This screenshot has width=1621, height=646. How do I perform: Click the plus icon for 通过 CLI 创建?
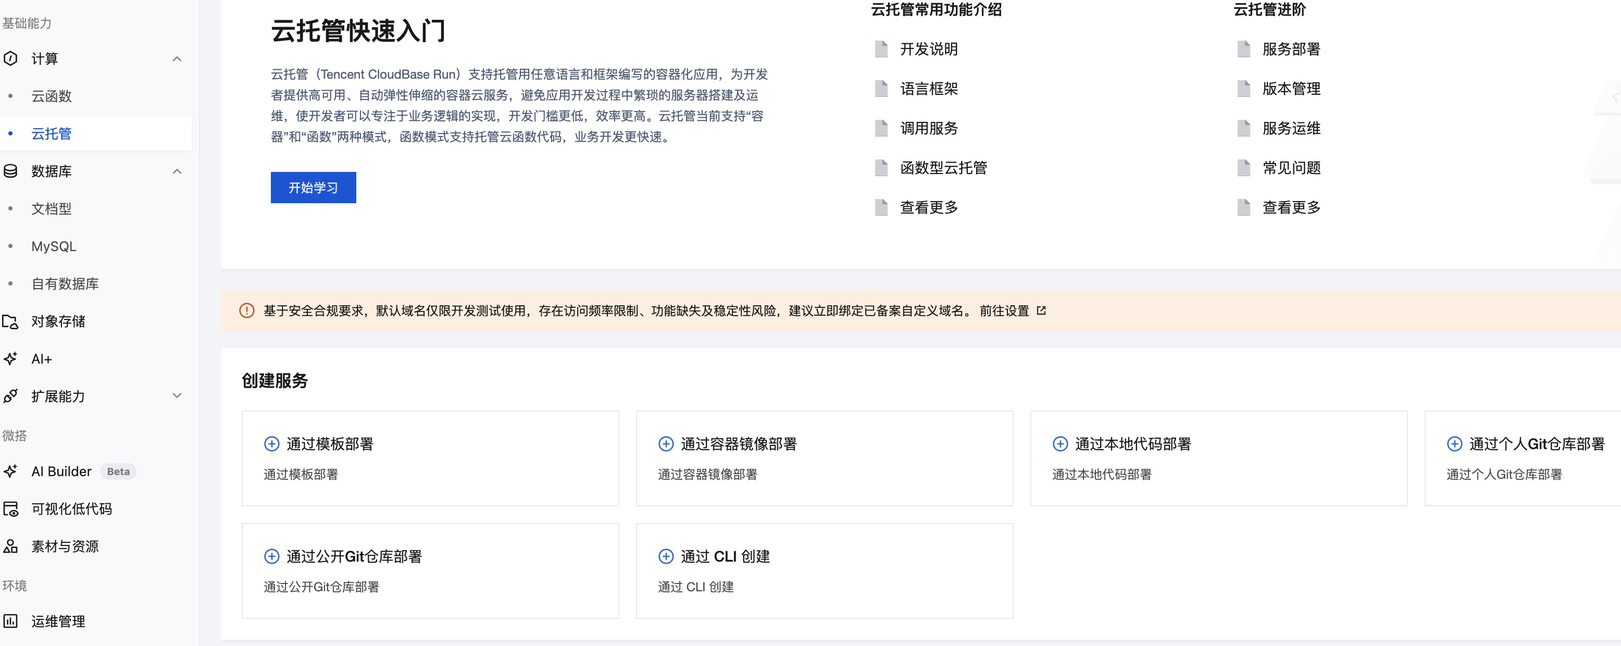coord(666,556)
